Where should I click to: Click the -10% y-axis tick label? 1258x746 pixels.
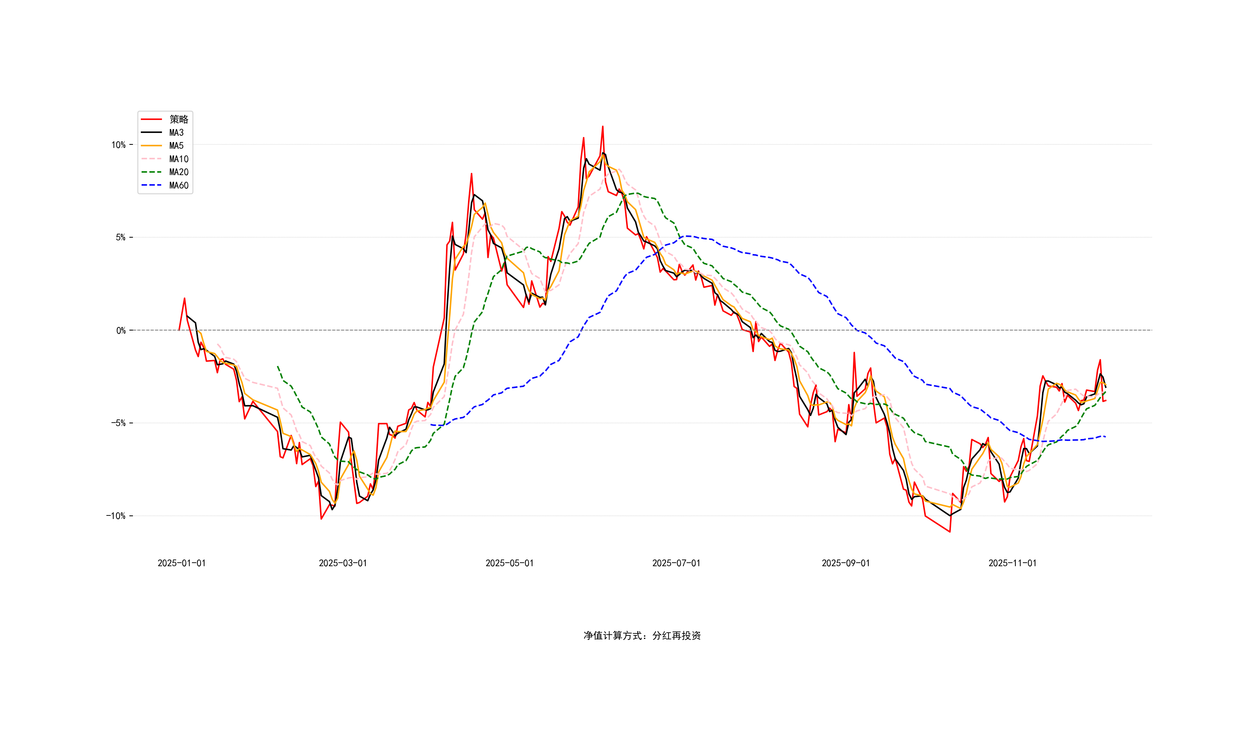point(116,516)
